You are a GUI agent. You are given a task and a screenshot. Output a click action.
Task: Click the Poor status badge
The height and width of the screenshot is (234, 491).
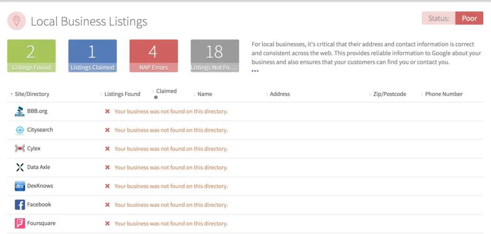469,18
